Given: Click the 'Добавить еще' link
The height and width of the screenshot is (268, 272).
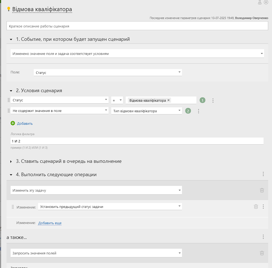Looking at the screenshot, I should 50,223.
